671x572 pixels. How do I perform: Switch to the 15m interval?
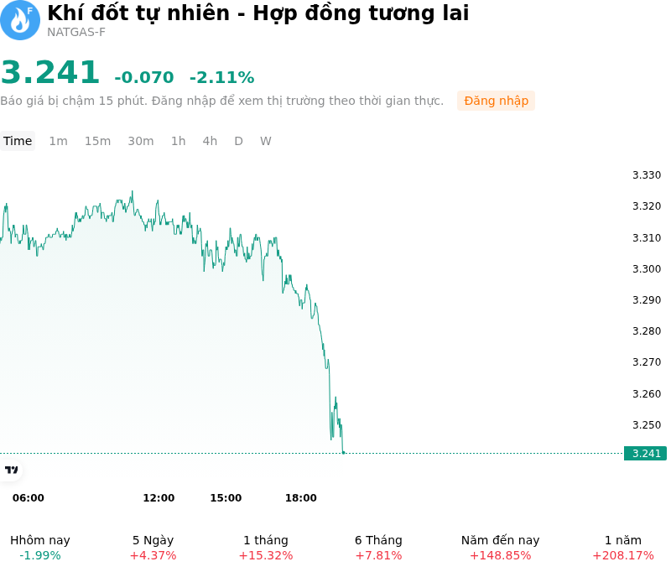pyautogui.click(x=97, y=141)
